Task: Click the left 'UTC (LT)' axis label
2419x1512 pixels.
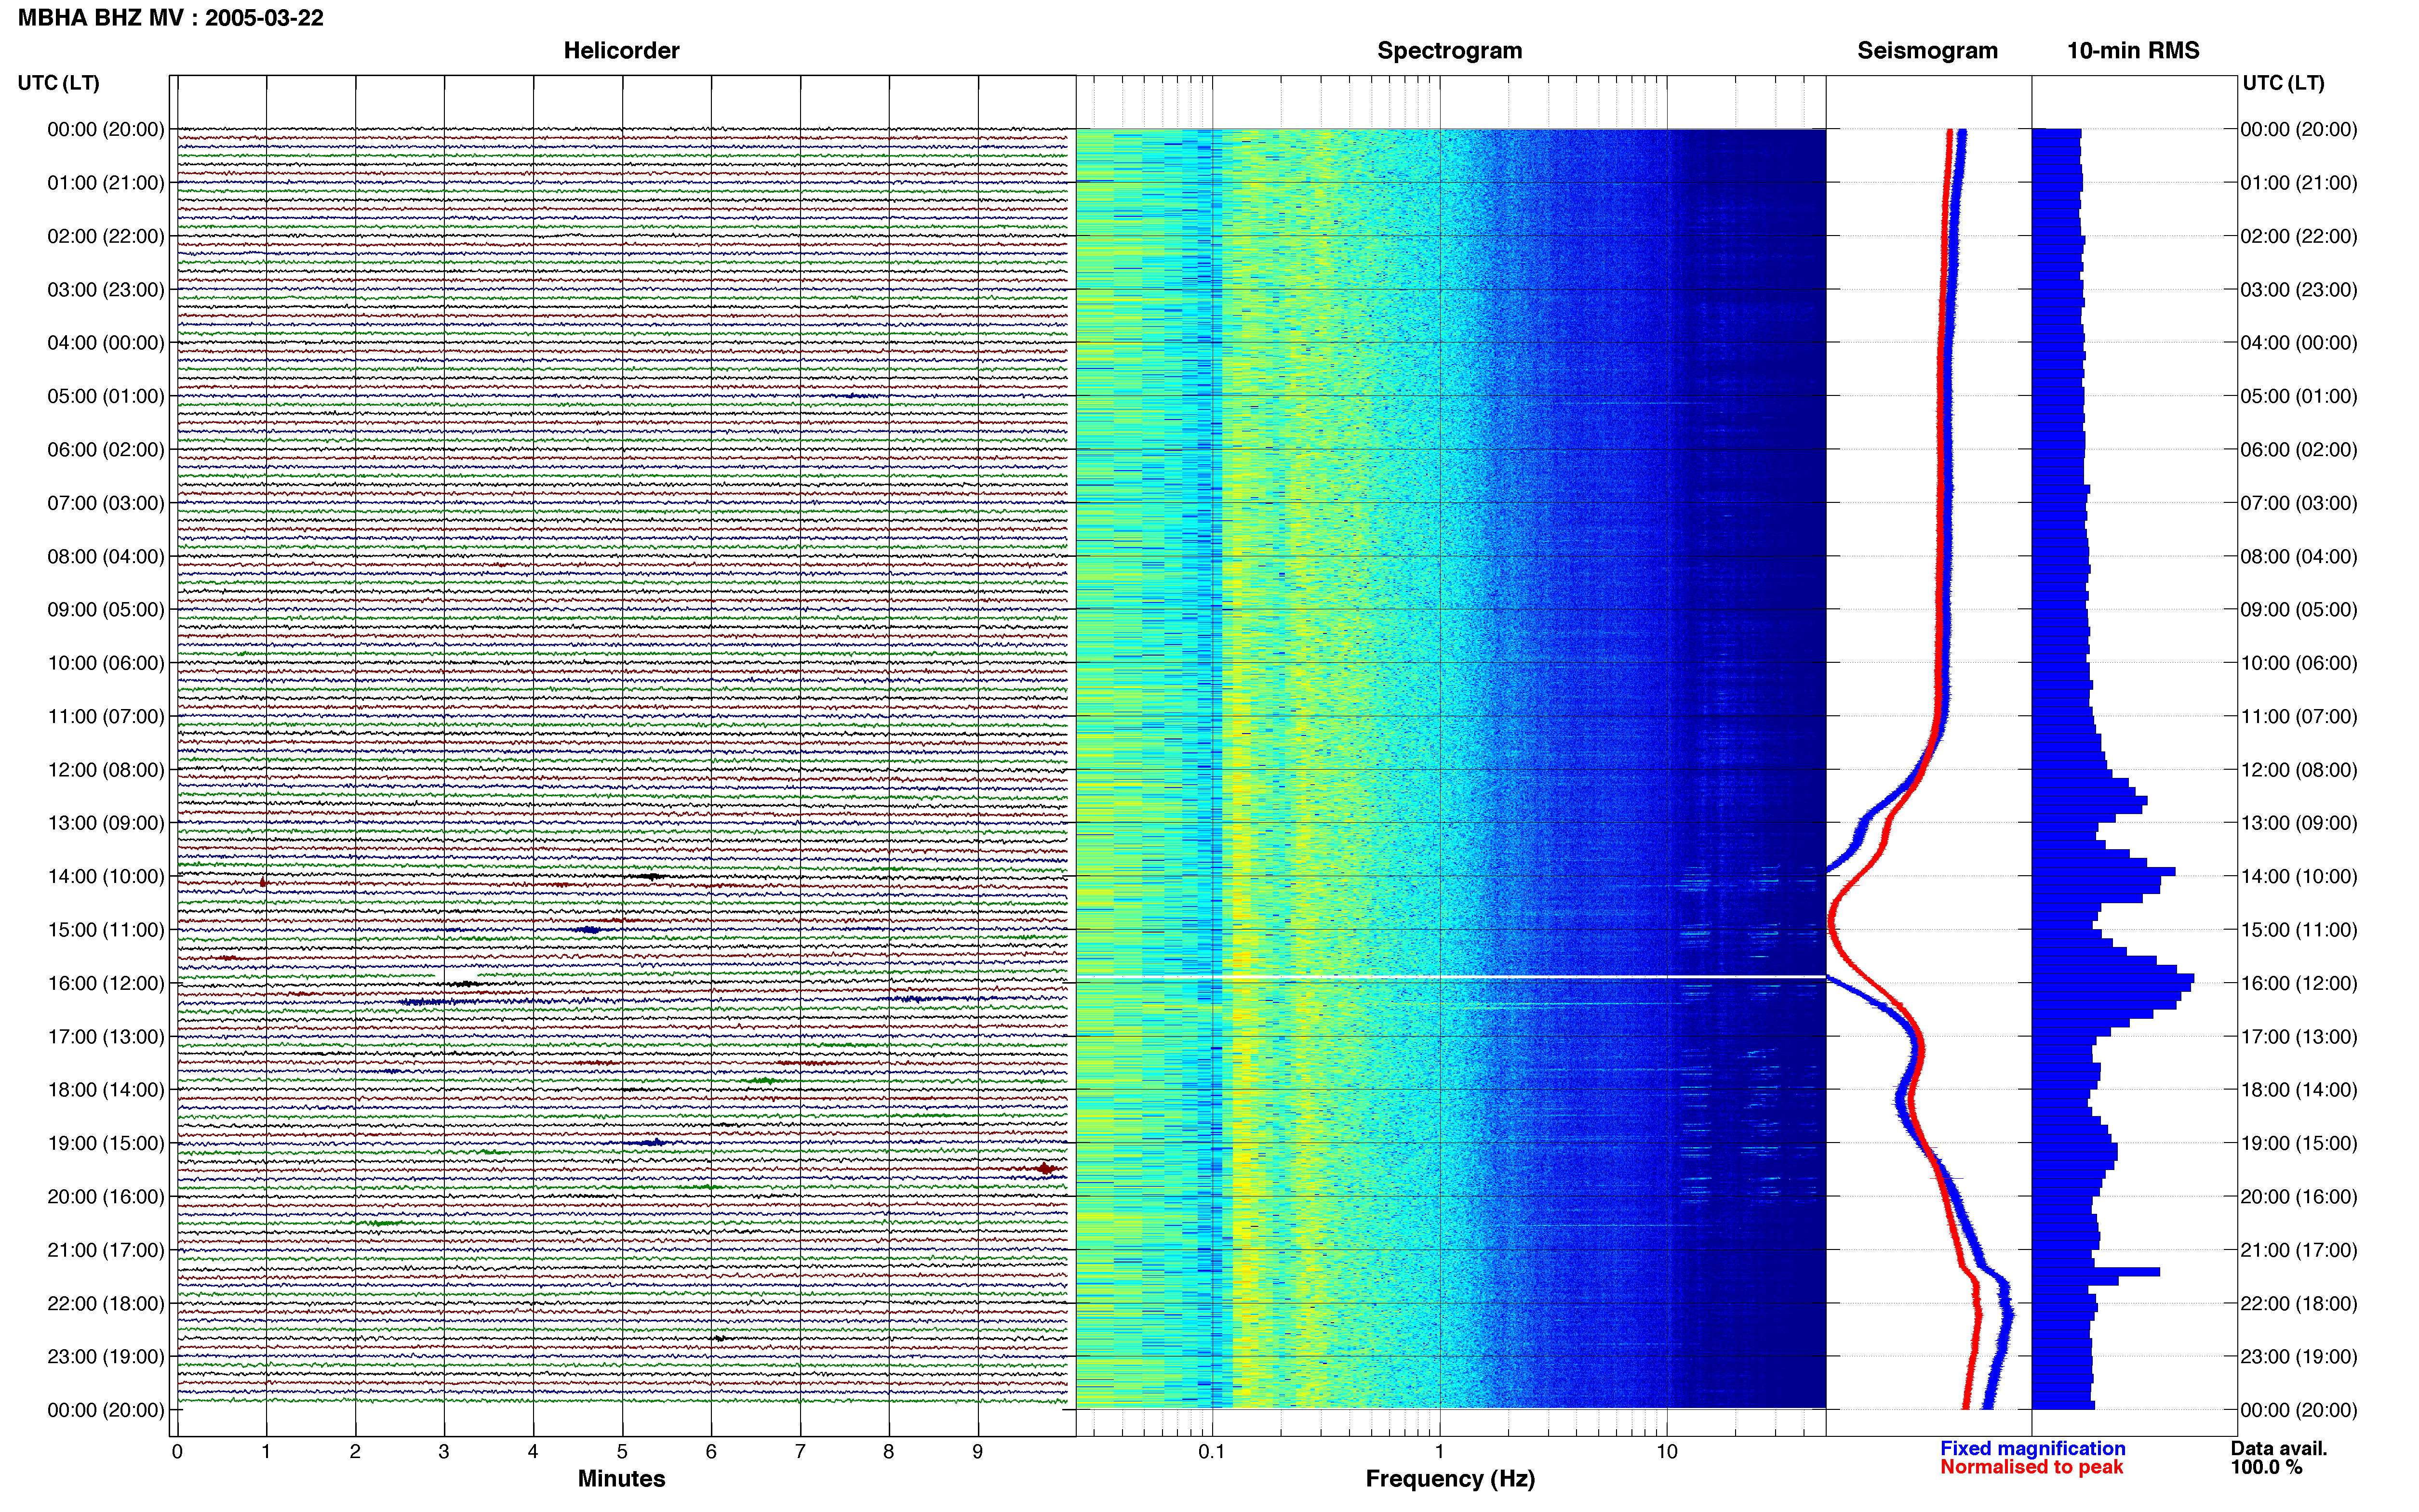Action: pos(59,83)
